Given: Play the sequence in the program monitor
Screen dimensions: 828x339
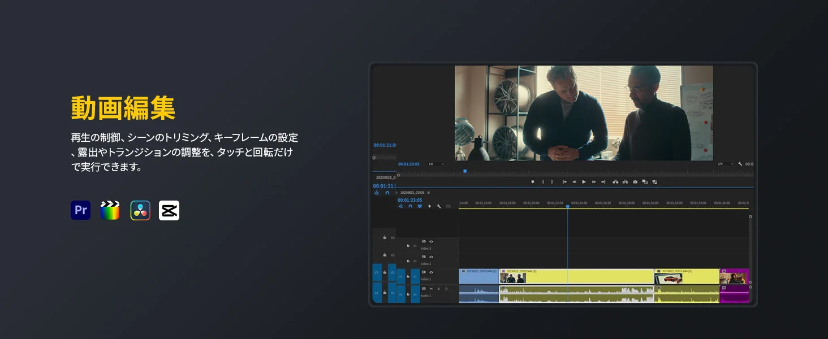Looking at the screenshot, I should [x=584, y=182].
